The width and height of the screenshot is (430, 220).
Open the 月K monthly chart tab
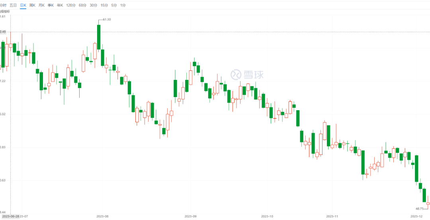point(41,5)
